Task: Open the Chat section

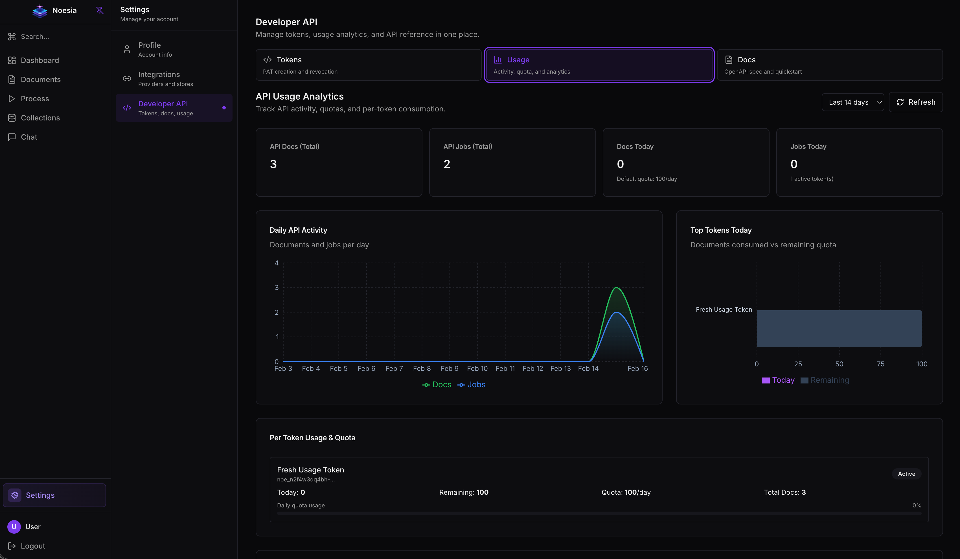Action: pos(29,137)
